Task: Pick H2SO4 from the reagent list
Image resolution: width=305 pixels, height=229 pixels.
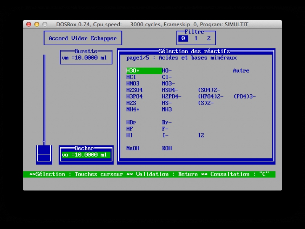Action: [x=135, y=90]
